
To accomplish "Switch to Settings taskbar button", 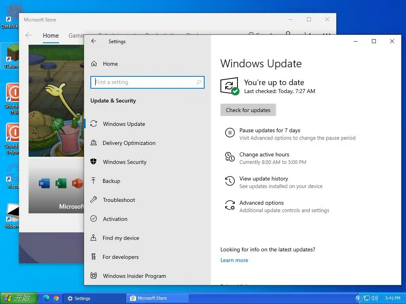I will [x=94, y=298].
